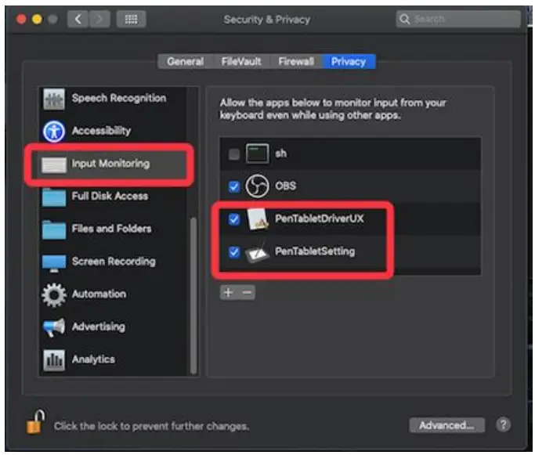
Task: Show all preferences with the grid button
Action: 132,19
